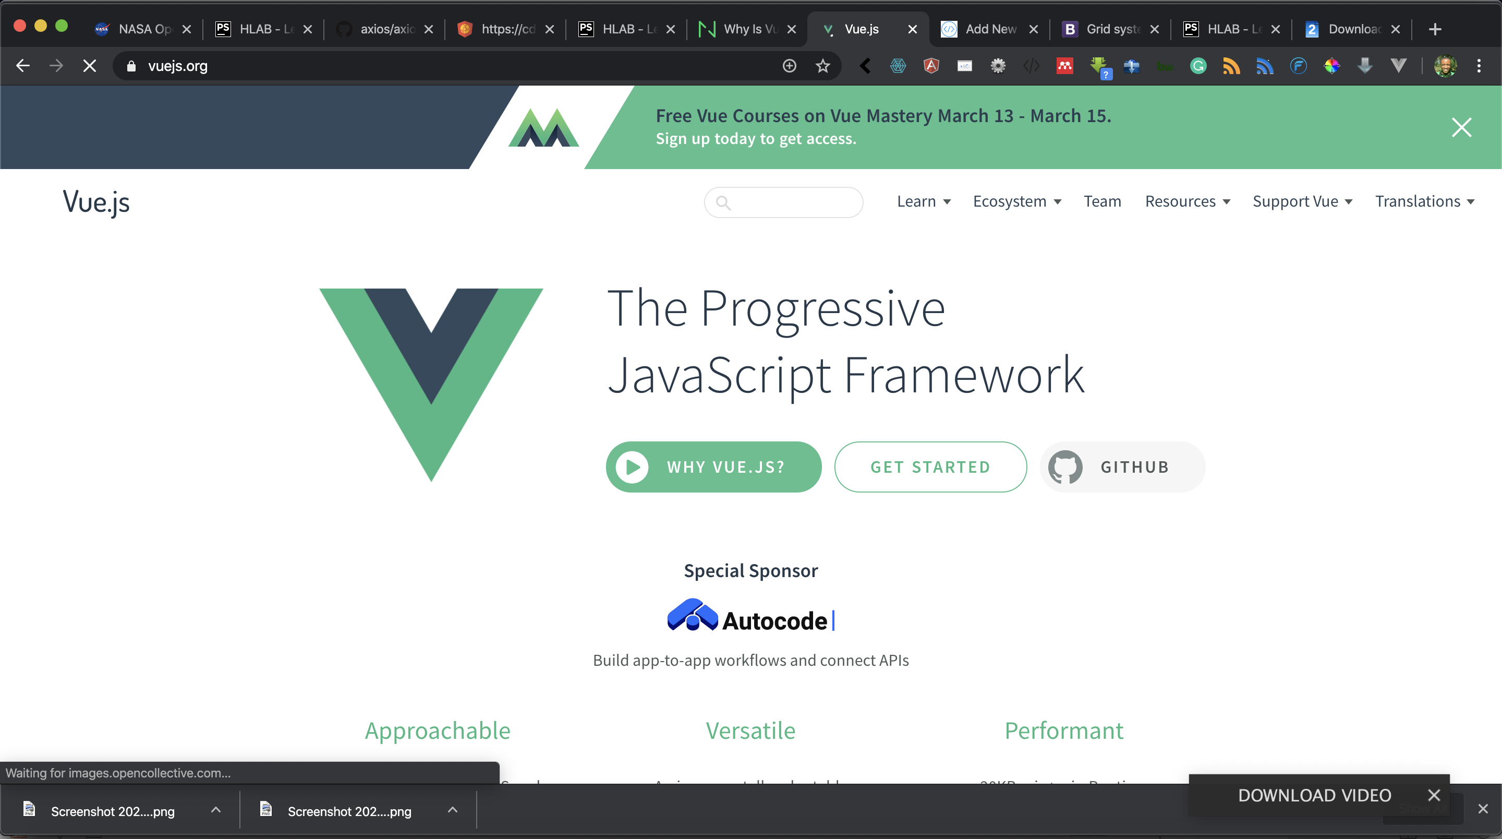This screenshot has width=1502, height=839.
Task: Click the blue RSS feed extension
Action: pyautogui.click(x=1264, y=66)
